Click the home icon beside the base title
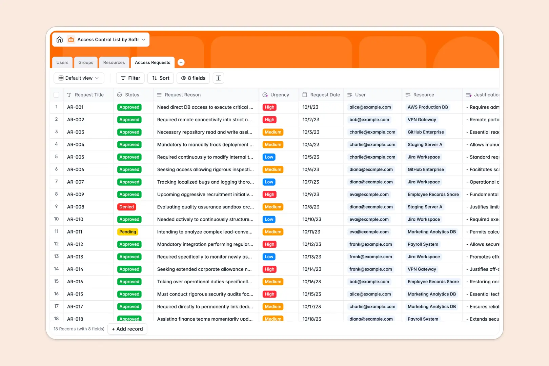Image resolution: width=549 pixels, height=366 pixels. tap(60, 39)
